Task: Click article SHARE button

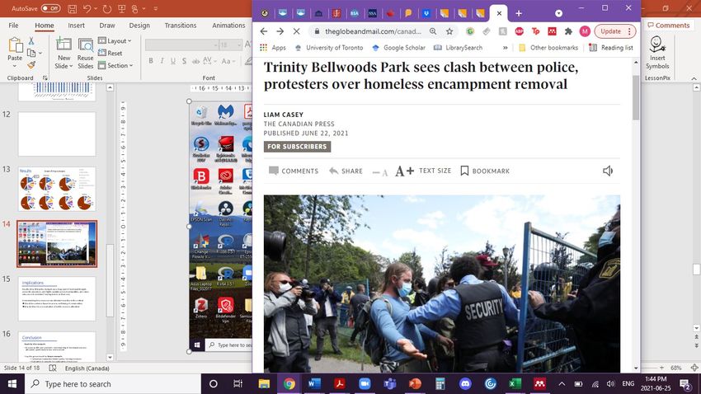Action: [x=346, y=171]
